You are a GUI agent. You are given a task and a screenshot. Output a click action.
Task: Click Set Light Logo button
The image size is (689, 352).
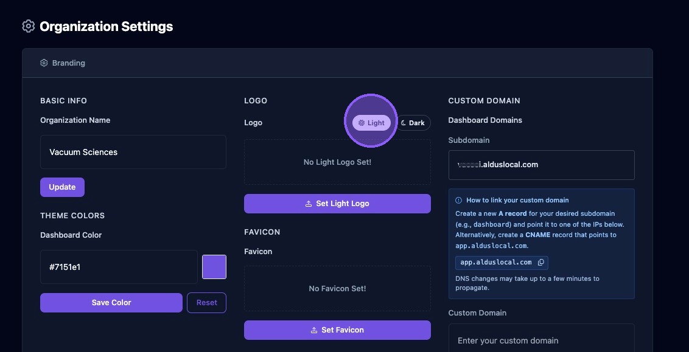coord(337,204)
